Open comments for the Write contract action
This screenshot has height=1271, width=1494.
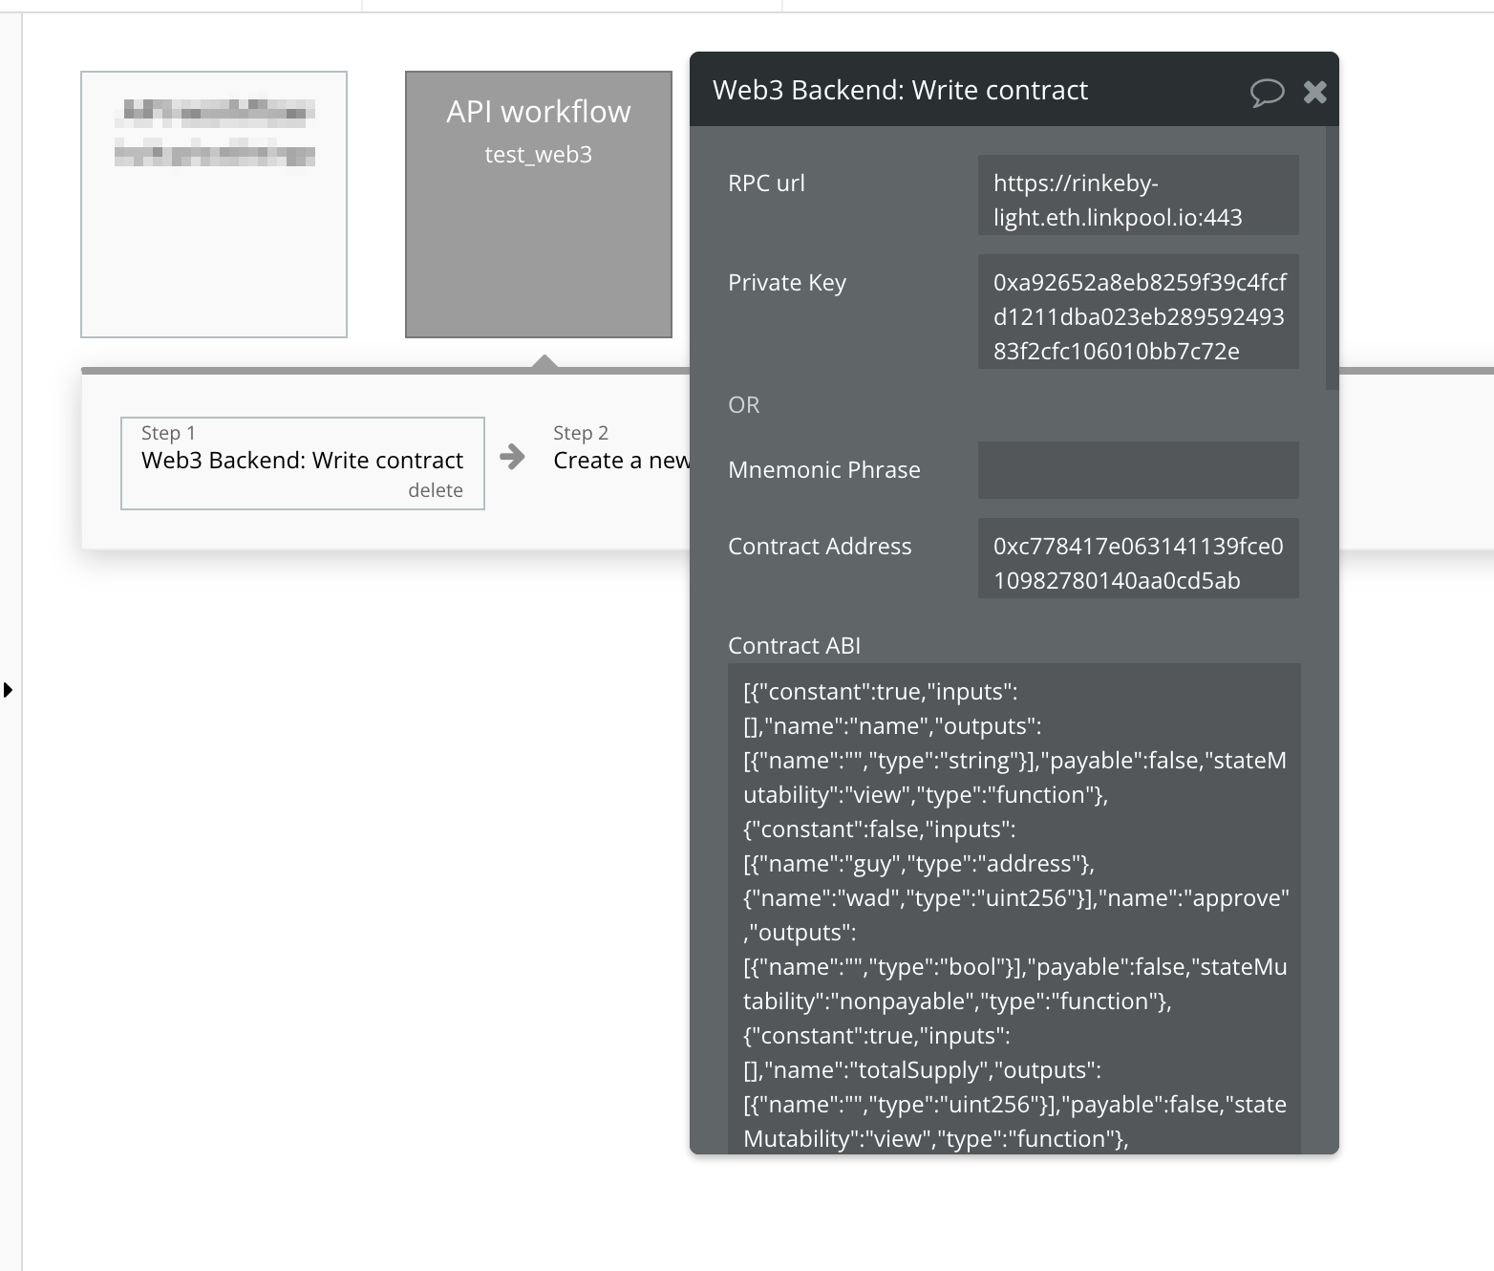[x=1268, y=92]
